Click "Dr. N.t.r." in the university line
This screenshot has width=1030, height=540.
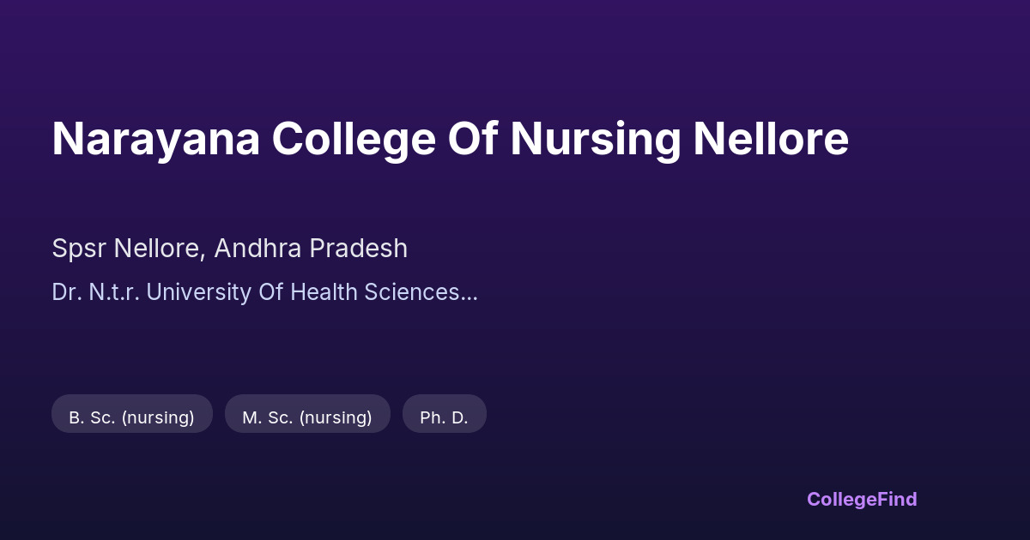[x=96, y=292]
